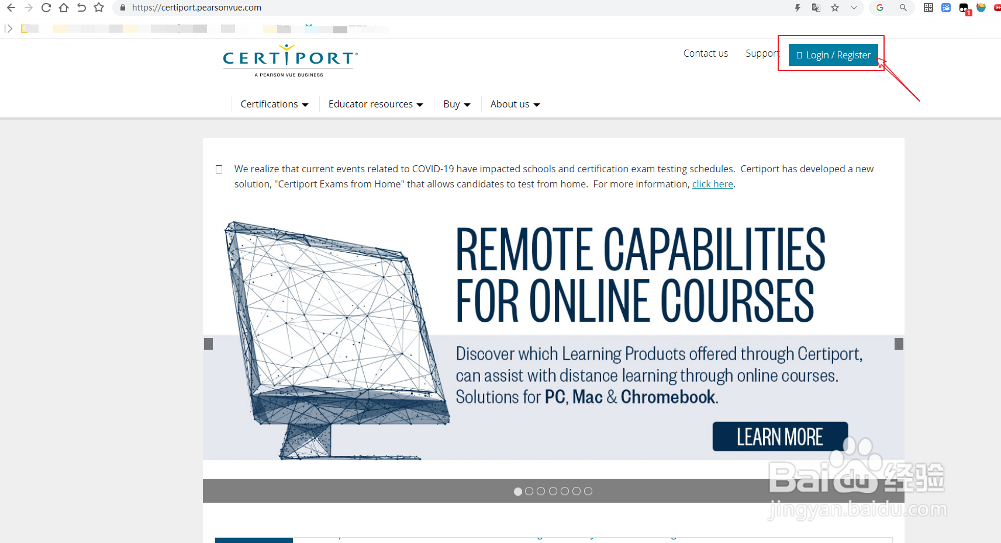Image resolution: width=1001 pixels, height=543 pixels.
Task: Expand the address bar dropdown chevron
Action: coord(854,8)
